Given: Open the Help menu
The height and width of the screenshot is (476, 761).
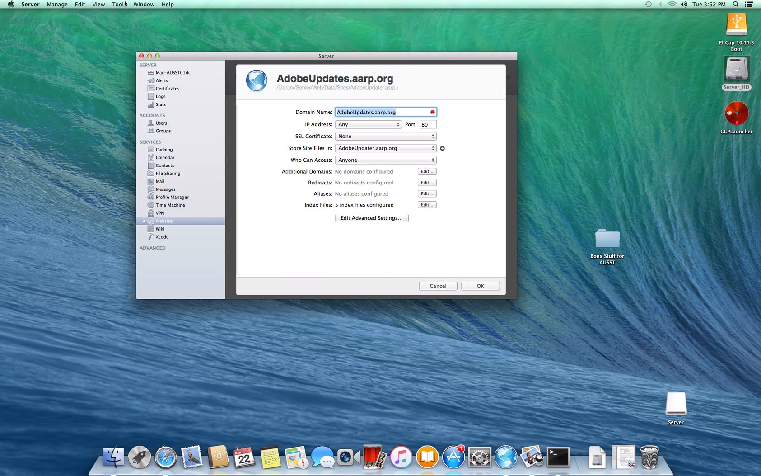Looking at the screenshot, I should (168, 5).
